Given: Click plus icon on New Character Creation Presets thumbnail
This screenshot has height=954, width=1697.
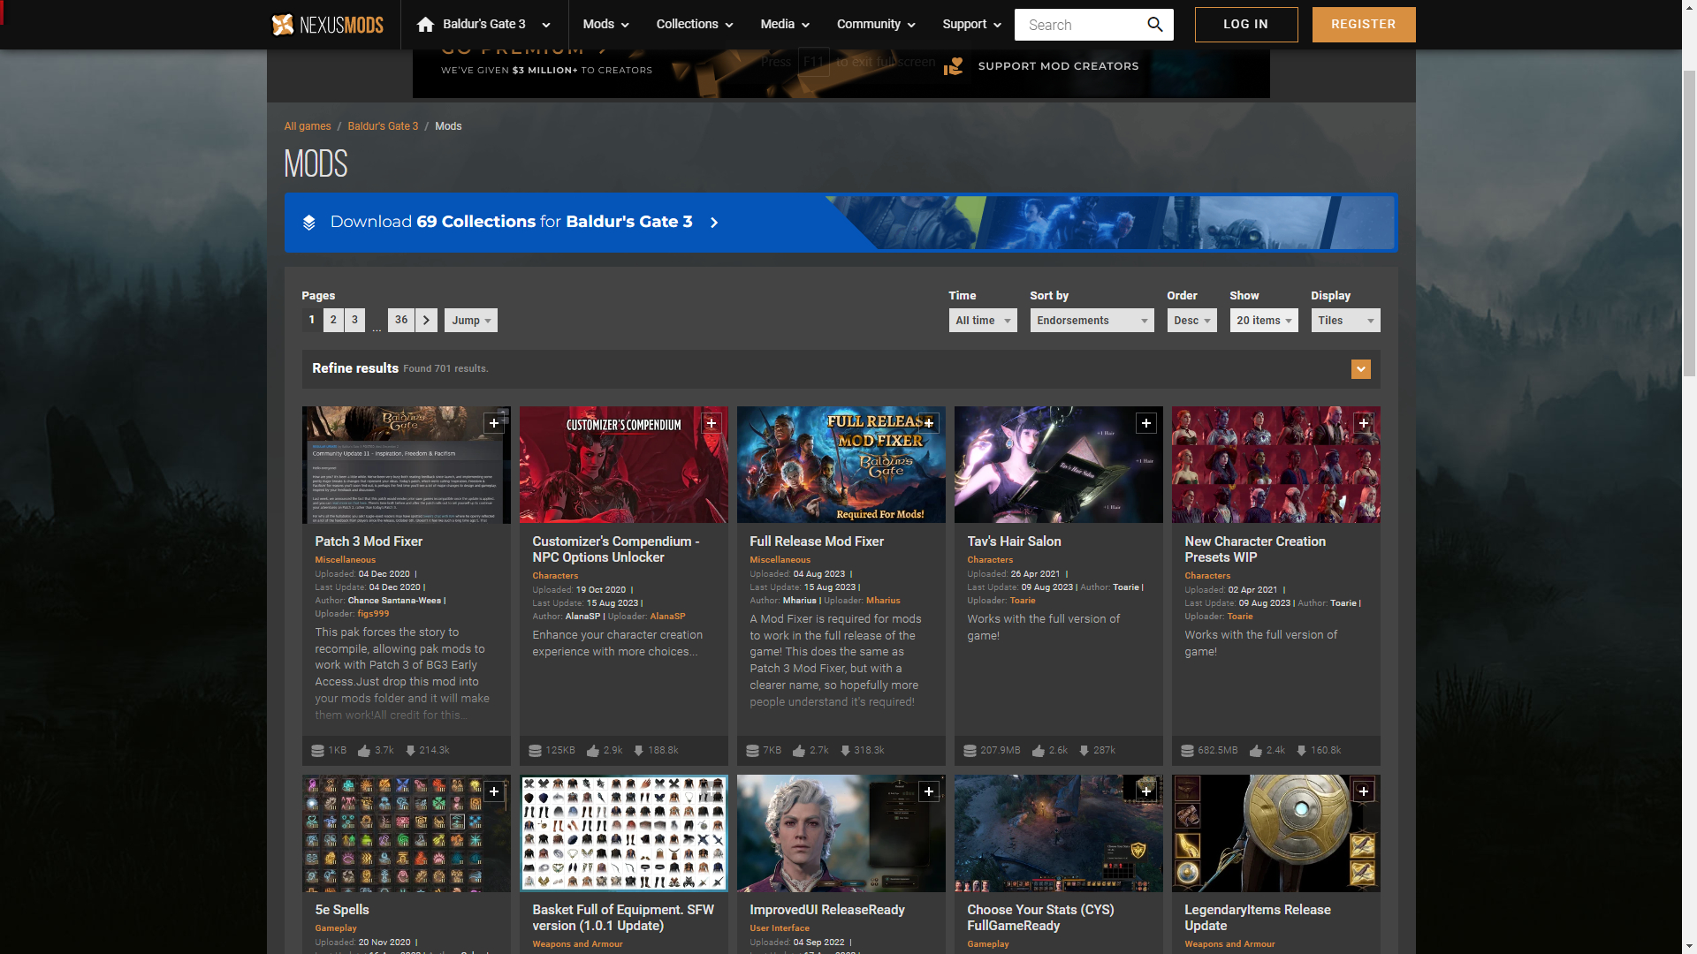Looking at the screenshot, I should [1364, 424].
